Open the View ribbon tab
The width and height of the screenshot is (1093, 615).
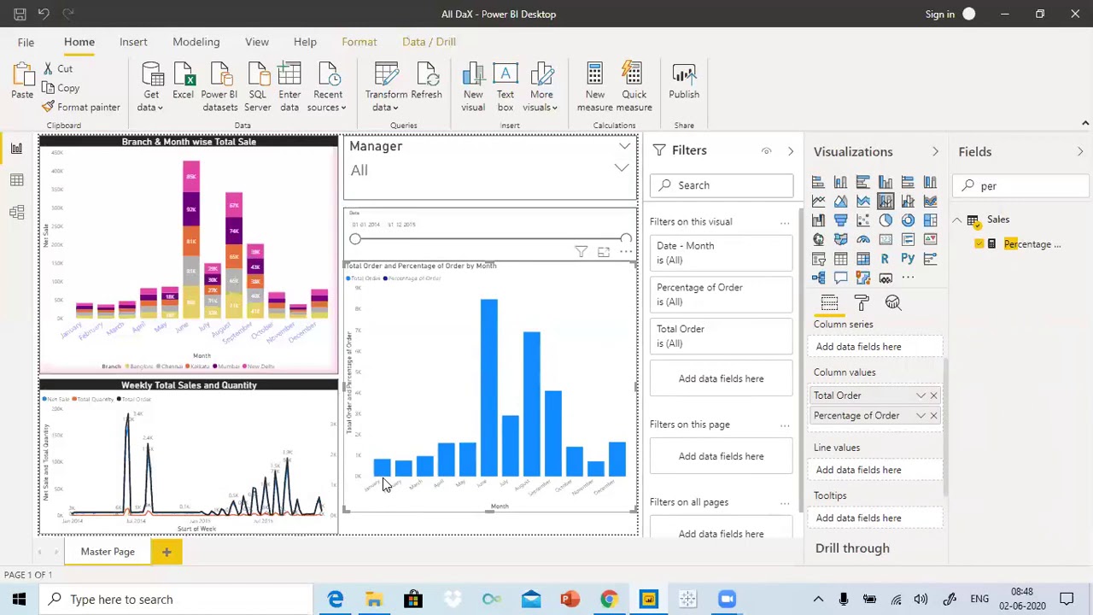click(x=257, y=42)
